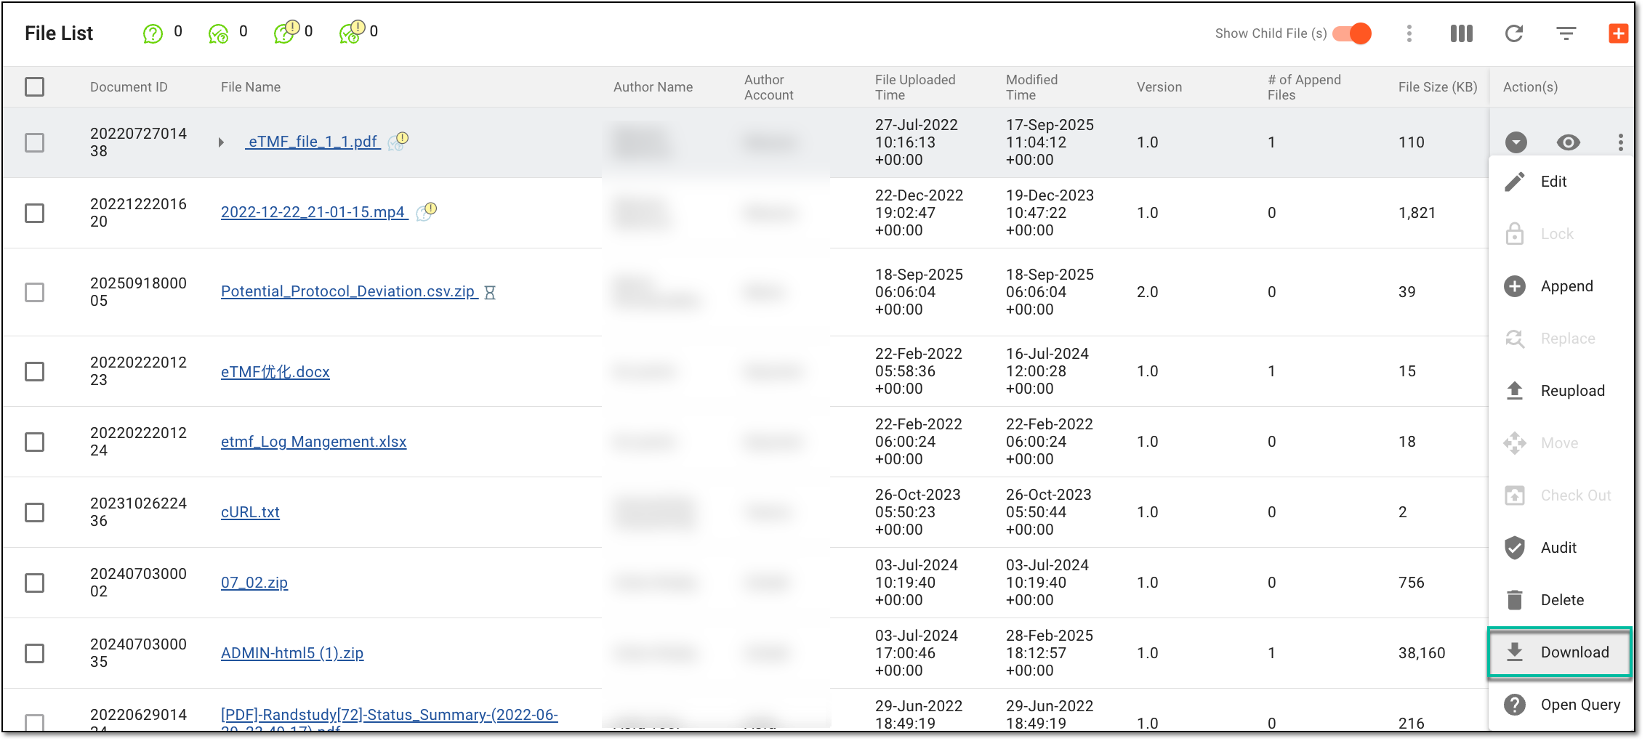Choose Download from the actions menu
This screenshot has height=741, width=1650.
pos(1560,652)
